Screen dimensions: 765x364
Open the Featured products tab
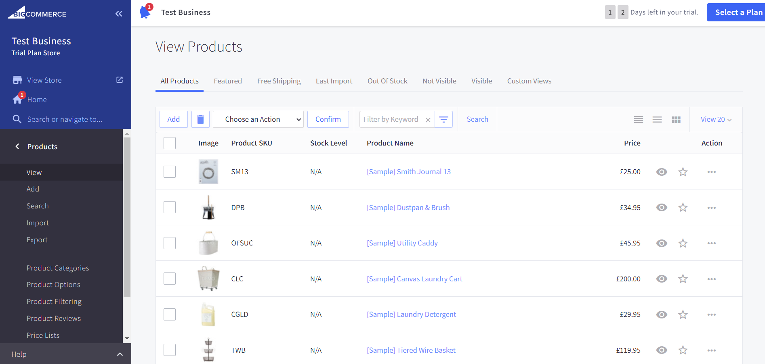click(x=227, y=81)
